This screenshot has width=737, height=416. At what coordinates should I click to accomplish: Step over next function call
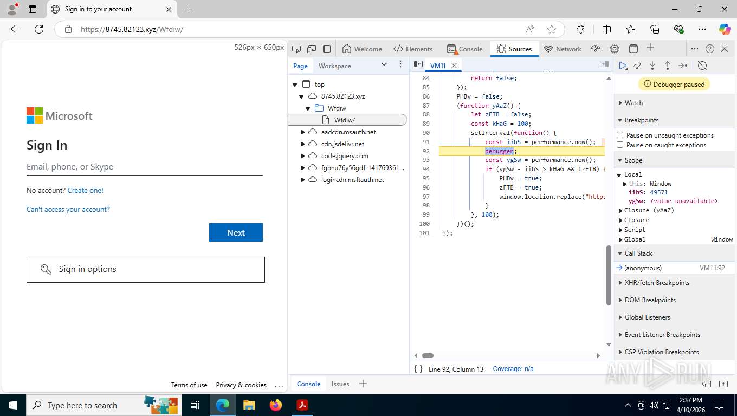(637, 66)
